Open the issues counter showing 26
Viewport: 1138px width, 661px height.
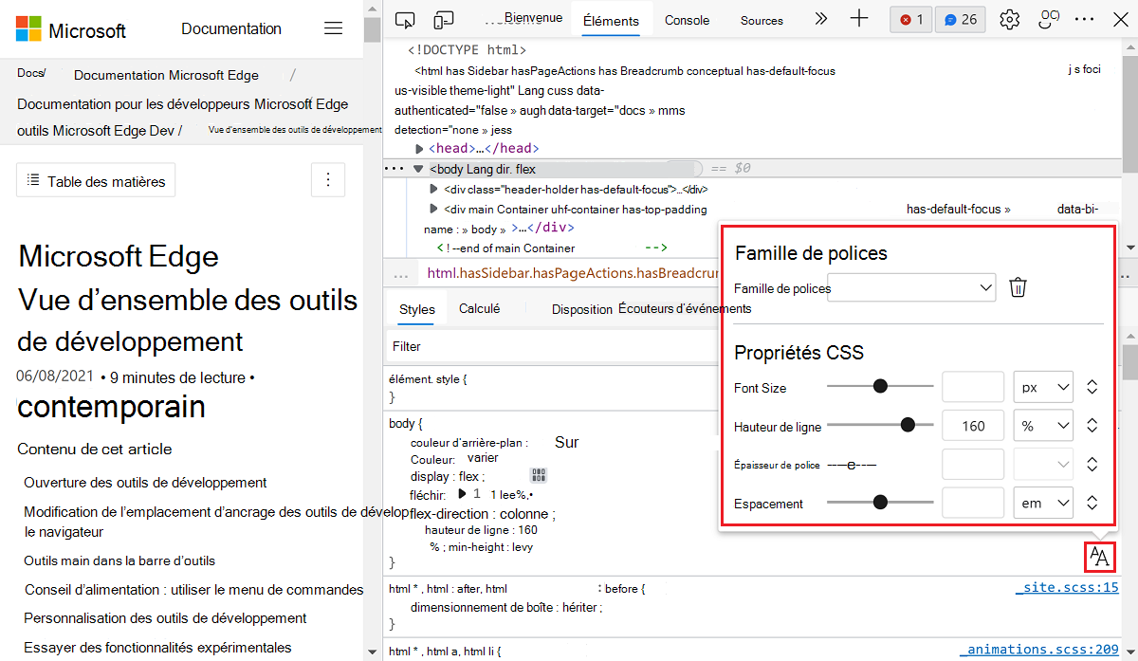pyautogui.click(x=961, y=20)
